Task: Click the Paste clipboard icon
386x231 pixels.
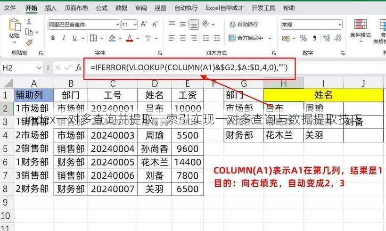Action: (14, 25)
